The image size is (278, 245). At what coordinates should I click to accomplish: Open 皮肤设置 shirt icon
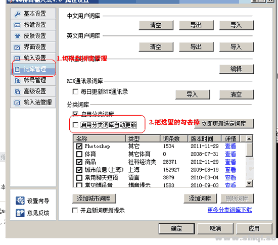tap(17, 36)
